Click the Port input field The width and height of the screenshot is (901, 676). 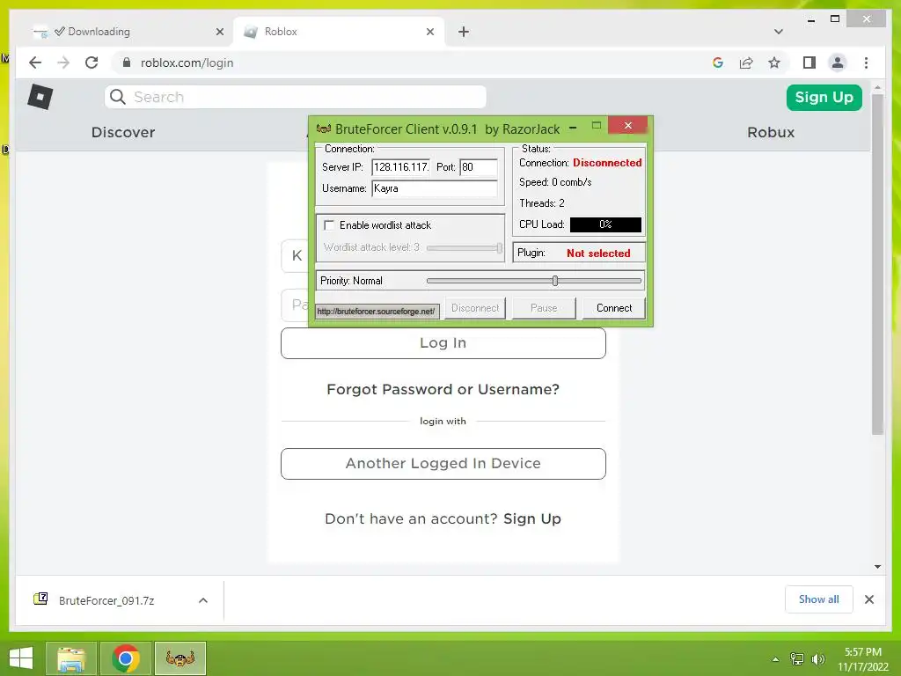(x=478, y=166)
